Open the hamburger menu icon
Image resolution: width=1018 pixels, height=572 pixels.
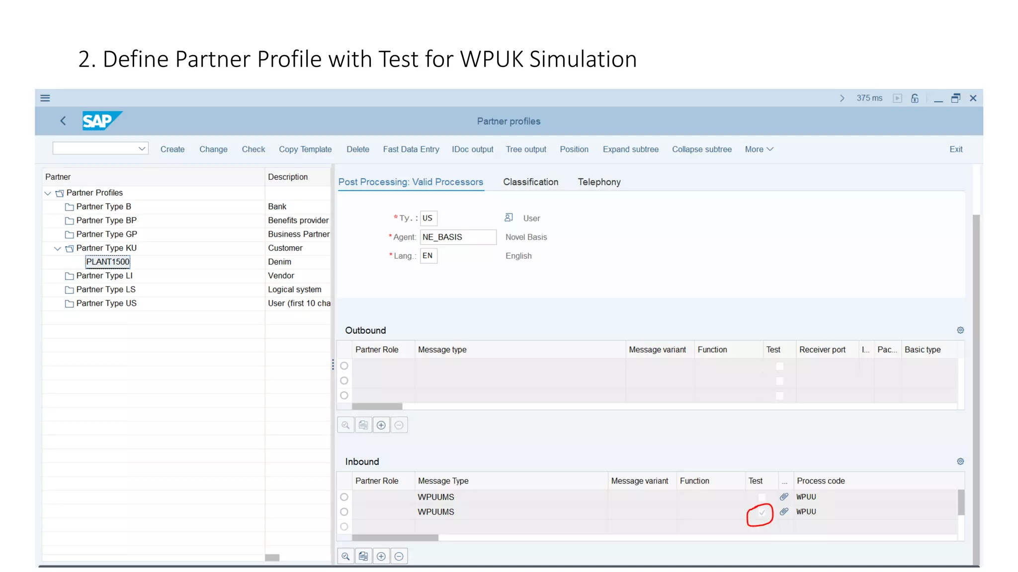click(x=45, y=98)
